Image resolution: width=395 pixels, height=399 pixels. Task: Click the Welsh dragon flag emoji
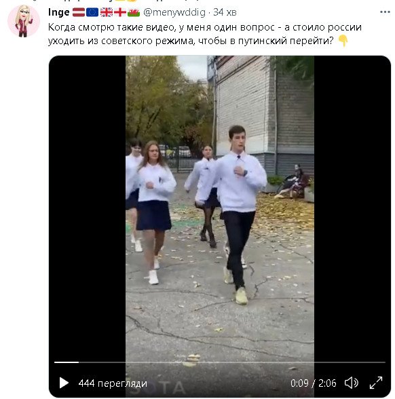(x=134, y=12)
